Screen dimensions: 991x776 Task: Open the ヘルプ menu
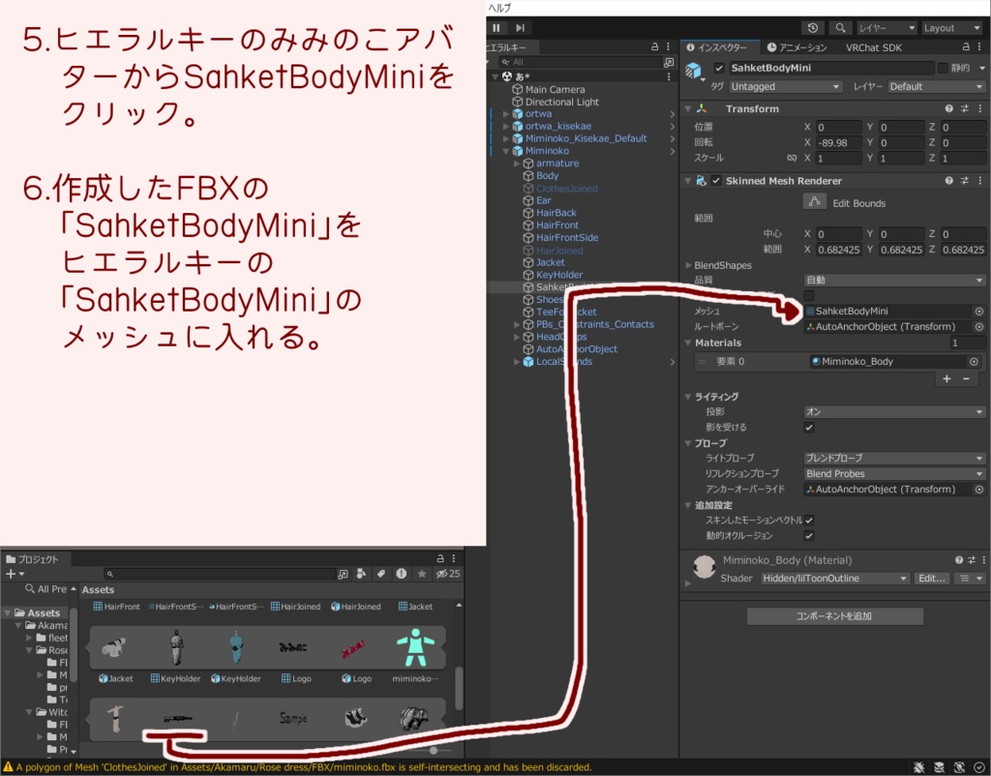pyautogui.click(x=499, y=8)
